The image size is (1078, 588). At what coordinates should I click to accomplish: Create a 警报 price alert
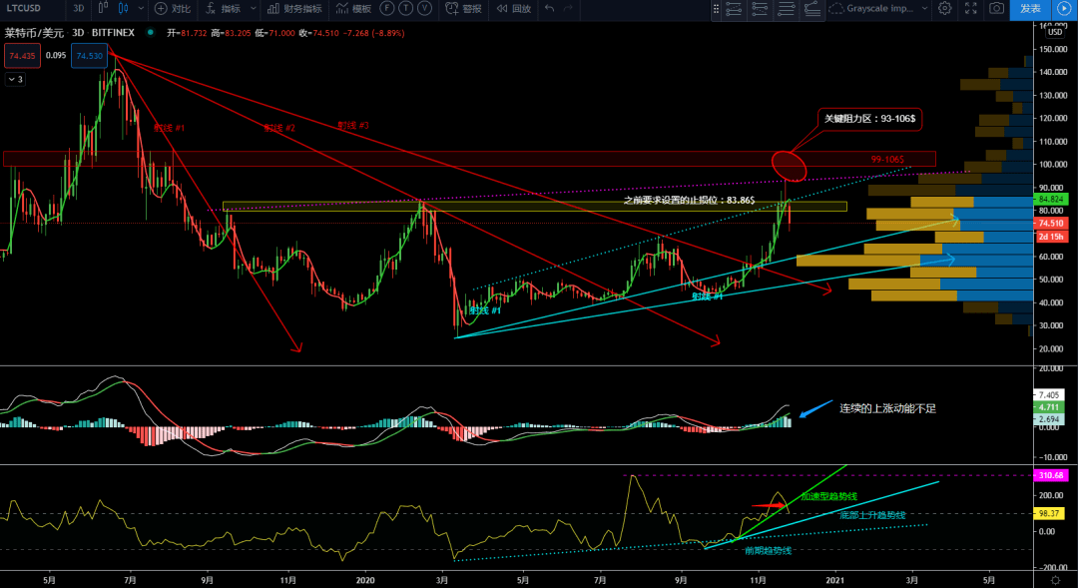click(x=464, y=9)
